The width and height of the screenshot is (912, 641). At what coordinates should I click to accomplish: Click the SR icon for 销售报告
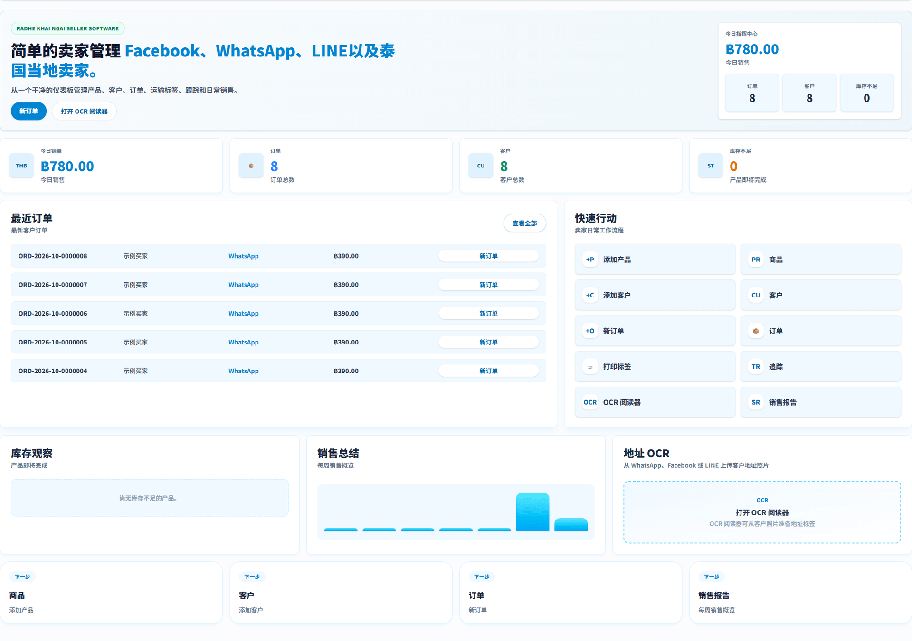pyautogui.click(x=756, y=402)
